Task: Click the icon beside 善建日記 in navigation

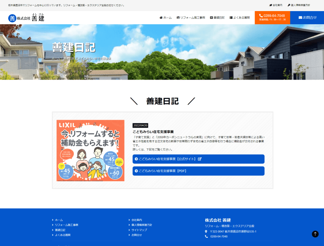Action: point(211,18)
